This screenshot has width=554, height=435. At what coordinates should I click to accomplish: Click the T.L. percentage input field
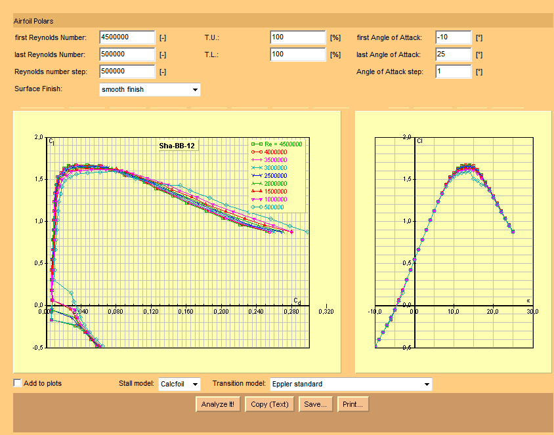click(297, 54)
